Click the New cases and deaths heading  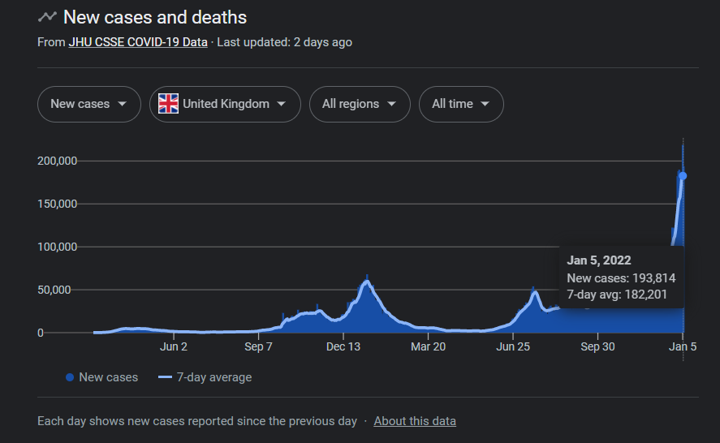(154, 17)
